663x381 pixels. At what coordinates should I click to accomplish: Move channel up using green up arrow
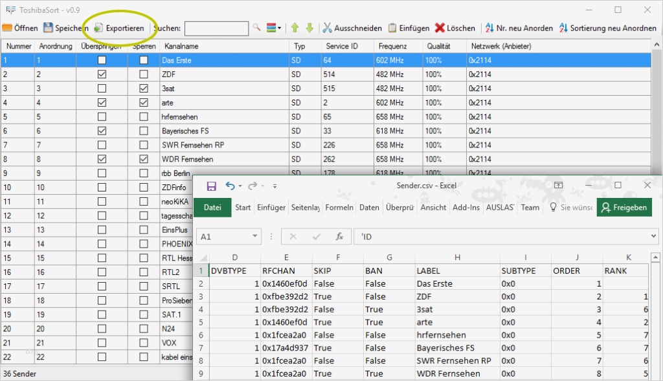[x=295, y=28]
